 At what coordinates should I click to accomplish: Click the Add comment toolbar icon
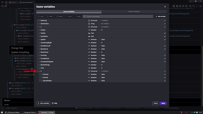[183, 6]
